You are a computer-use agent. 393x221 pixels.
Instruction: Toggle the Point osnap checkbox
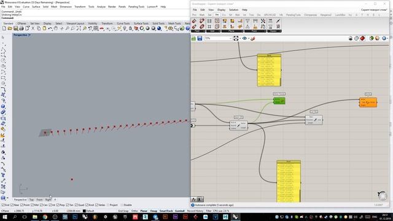click(x=21, y=205)
